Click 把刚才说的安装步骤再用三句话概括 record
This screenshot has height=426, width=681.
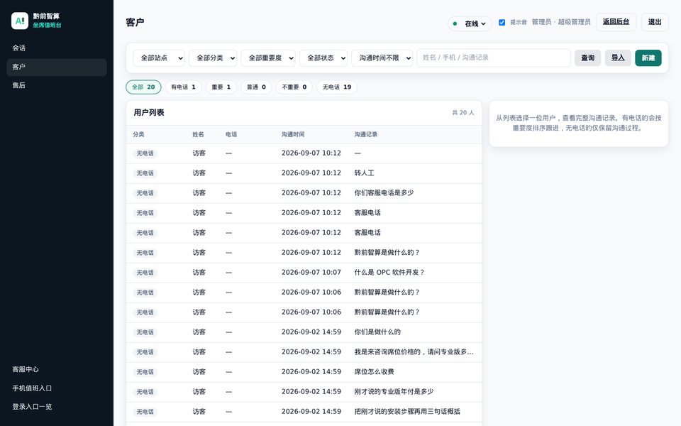pyautogui.click(x=407, y=412)
